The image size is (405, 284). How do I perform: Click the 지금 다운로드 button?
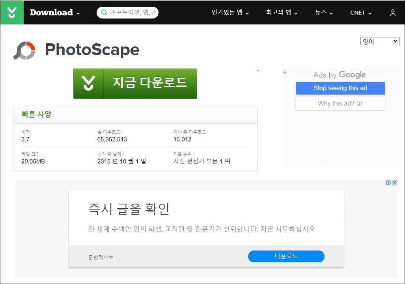tap(135, 84)
